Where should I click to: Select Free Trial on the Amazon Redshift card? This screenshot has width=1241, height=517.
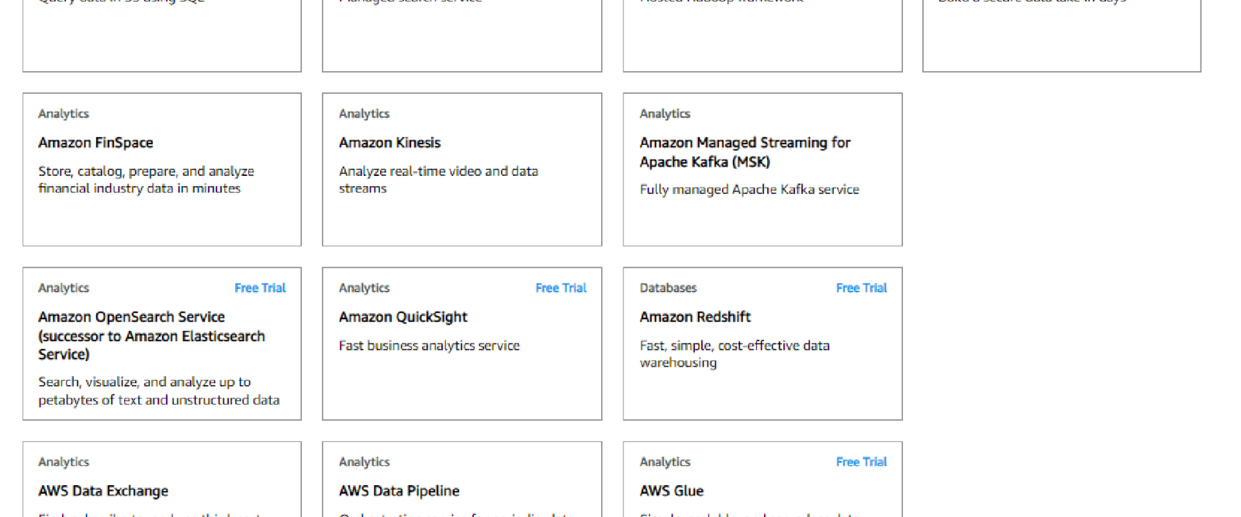(861, 288)
